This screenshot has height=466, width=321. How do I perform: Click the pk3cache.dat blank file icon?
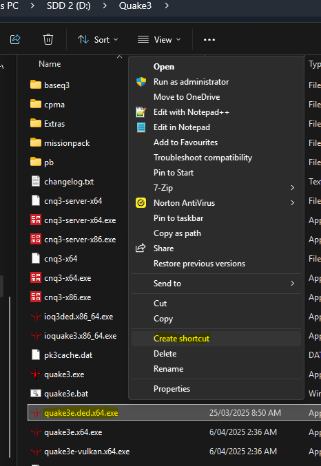pos(36,355)
